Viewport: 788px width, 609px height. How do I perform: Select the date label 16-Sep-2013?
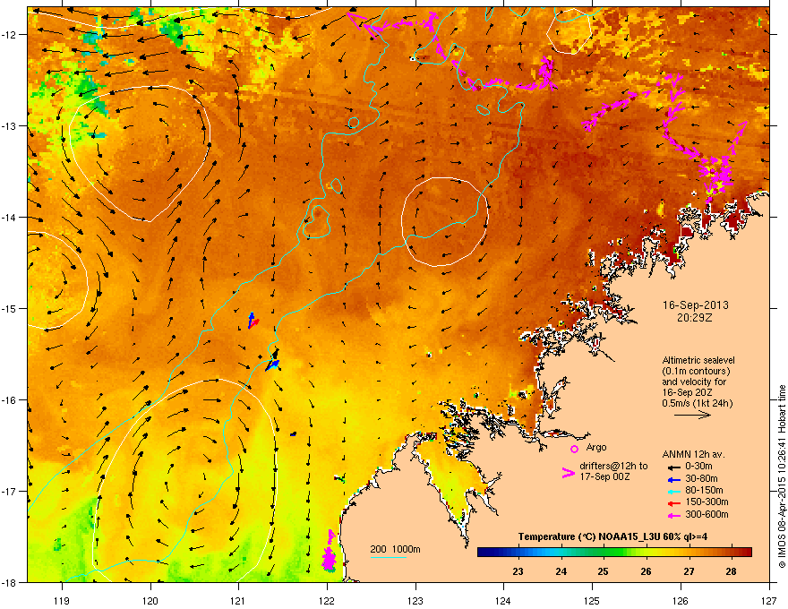click(695, 305)
